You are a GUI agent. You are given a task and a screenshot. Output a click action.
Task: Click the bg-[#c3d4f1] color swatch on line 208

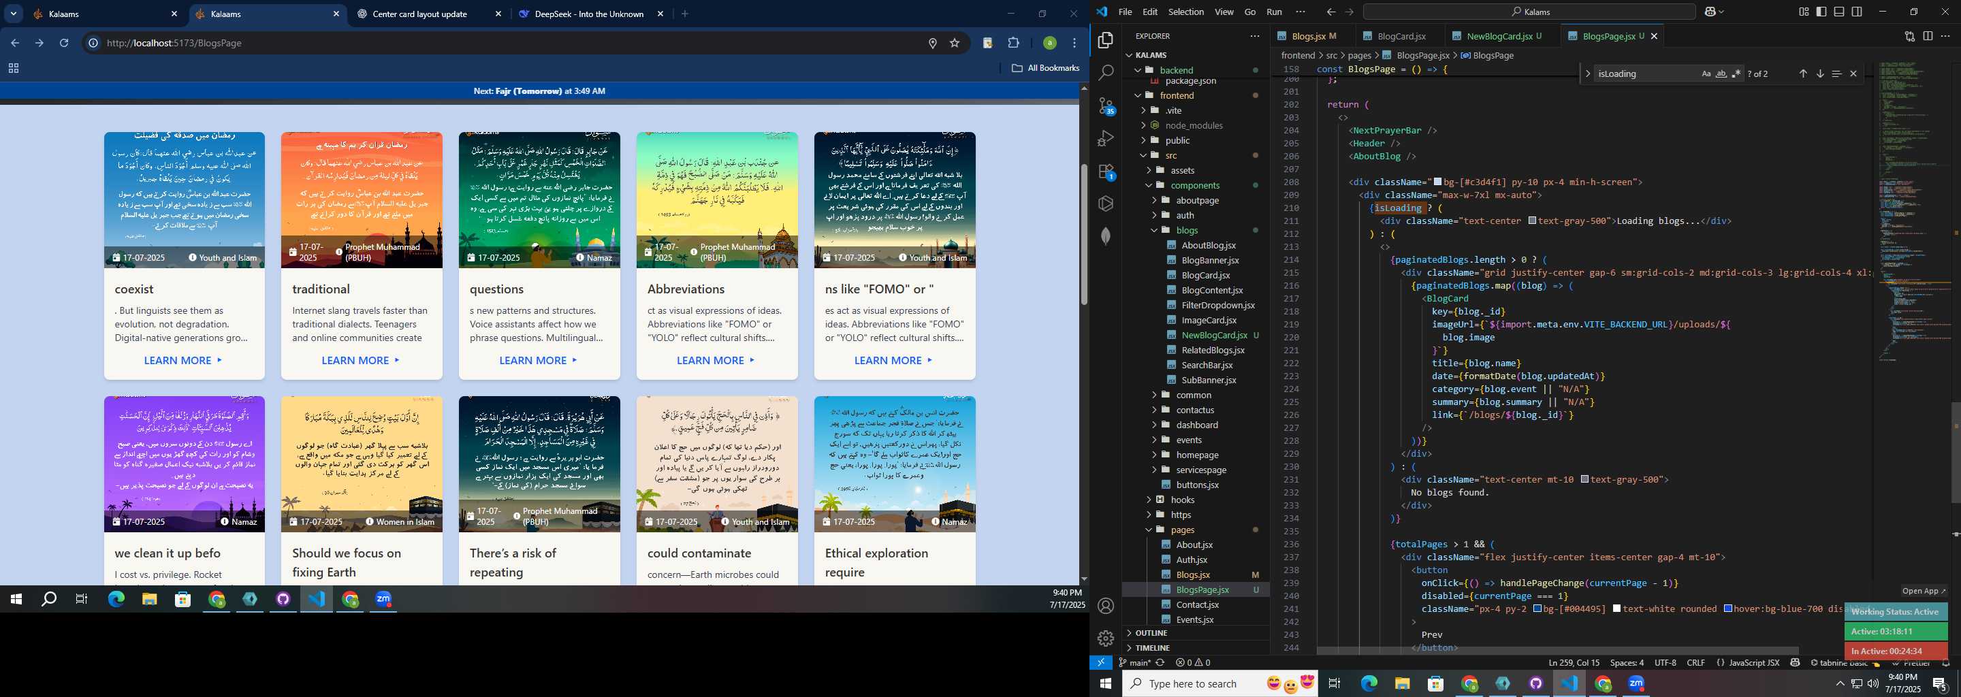tap(1437, 182)
